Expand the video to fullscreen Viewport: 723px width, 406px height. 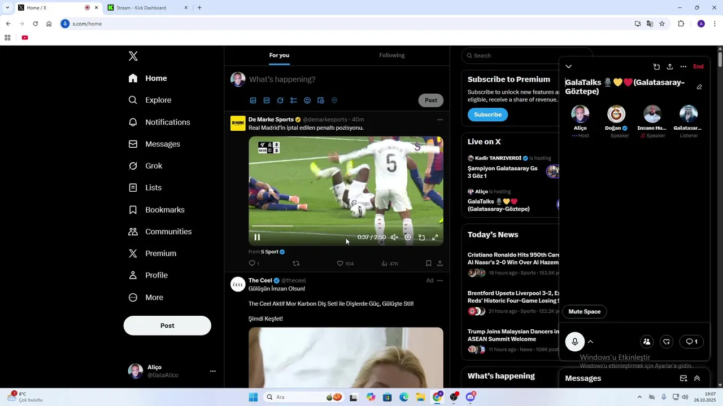[x=435, y=237]
